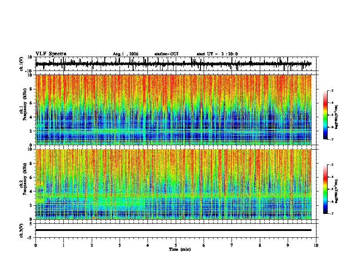Click the 8 kHz tick on ch.2 spectrogram
This screenshot has width=356, height=275.
click(31, 164)
